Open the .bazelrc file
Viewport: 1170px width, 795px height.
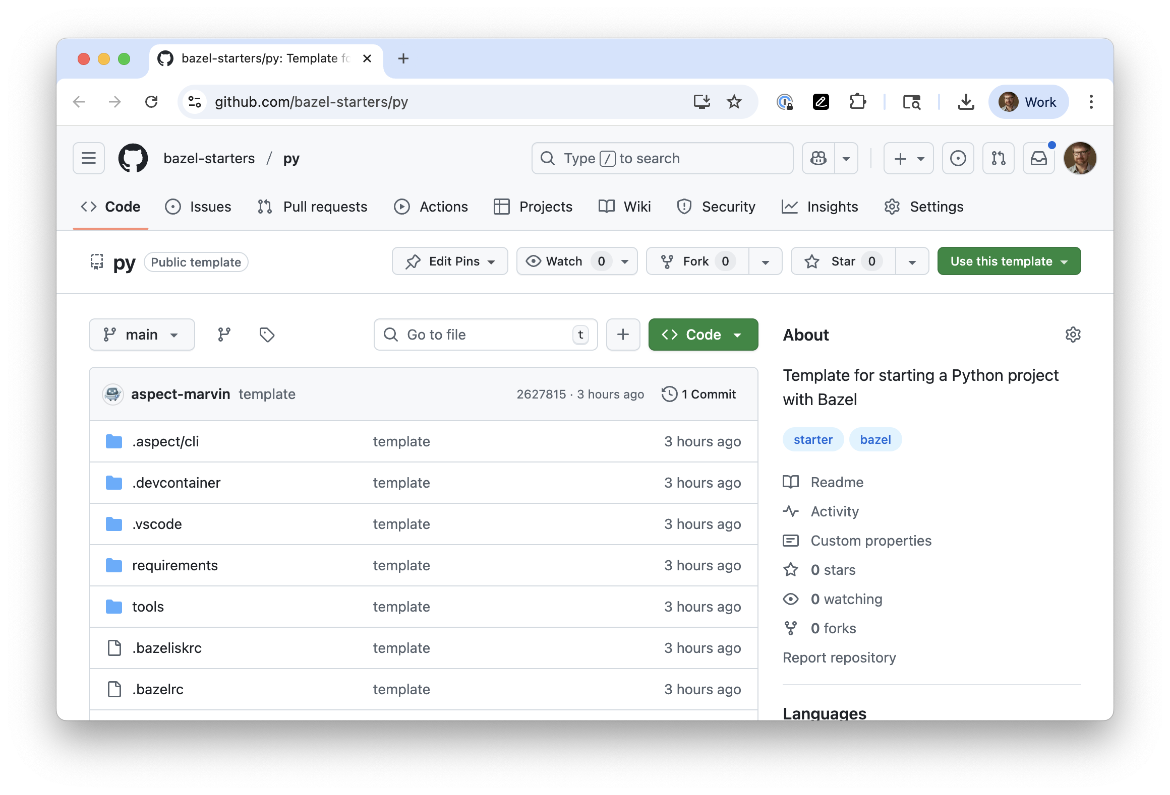point(158,689)
